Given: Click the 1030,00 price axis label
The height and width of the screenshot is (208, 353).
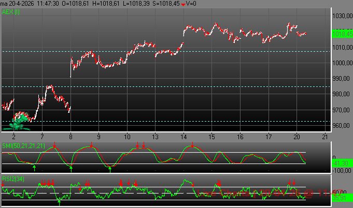Looking at the screenshot, I should pos(341,17).
